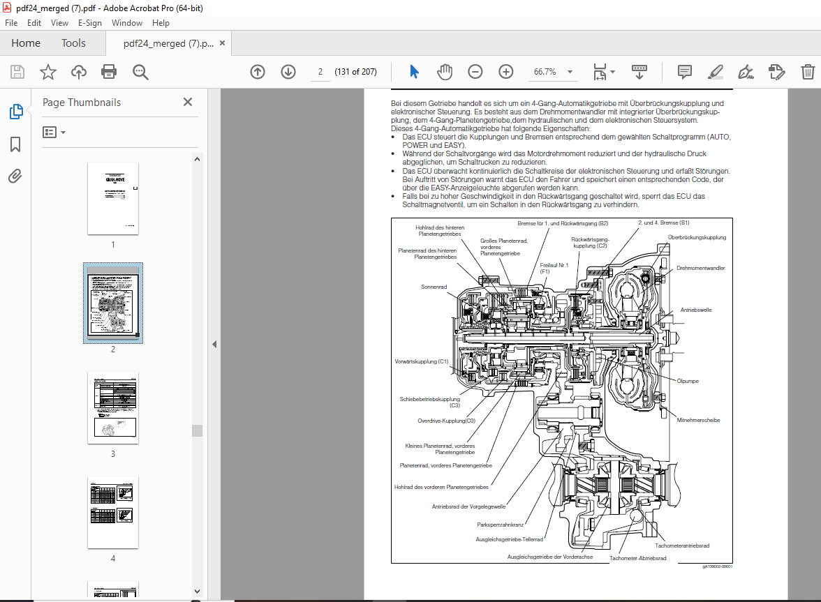821x602 pixels.
Task: Click the 'Antriebswelle' diagram label
Action: tap(696, 310)
